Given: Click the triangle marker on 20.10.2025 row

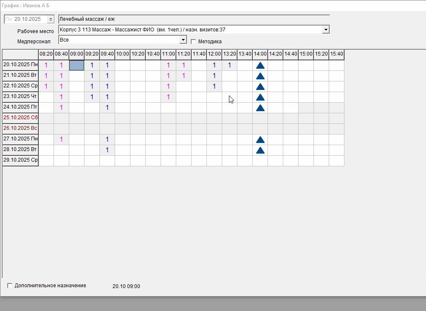Looking at the screenshot, I should (260, 65).
